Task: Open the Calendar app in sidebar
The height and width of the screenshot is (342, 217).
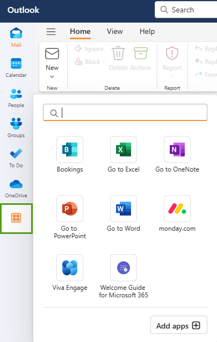Action: coord(16,68)
